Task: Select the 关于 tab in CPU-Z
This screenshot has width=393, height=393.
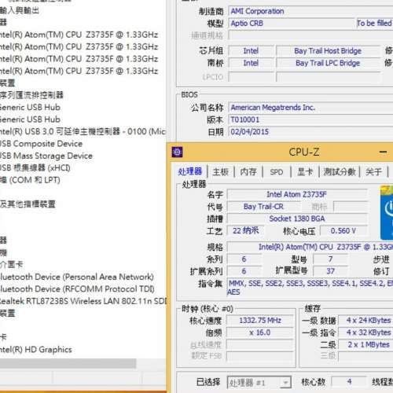Action: pyautogui.click(x=373, y=172)
